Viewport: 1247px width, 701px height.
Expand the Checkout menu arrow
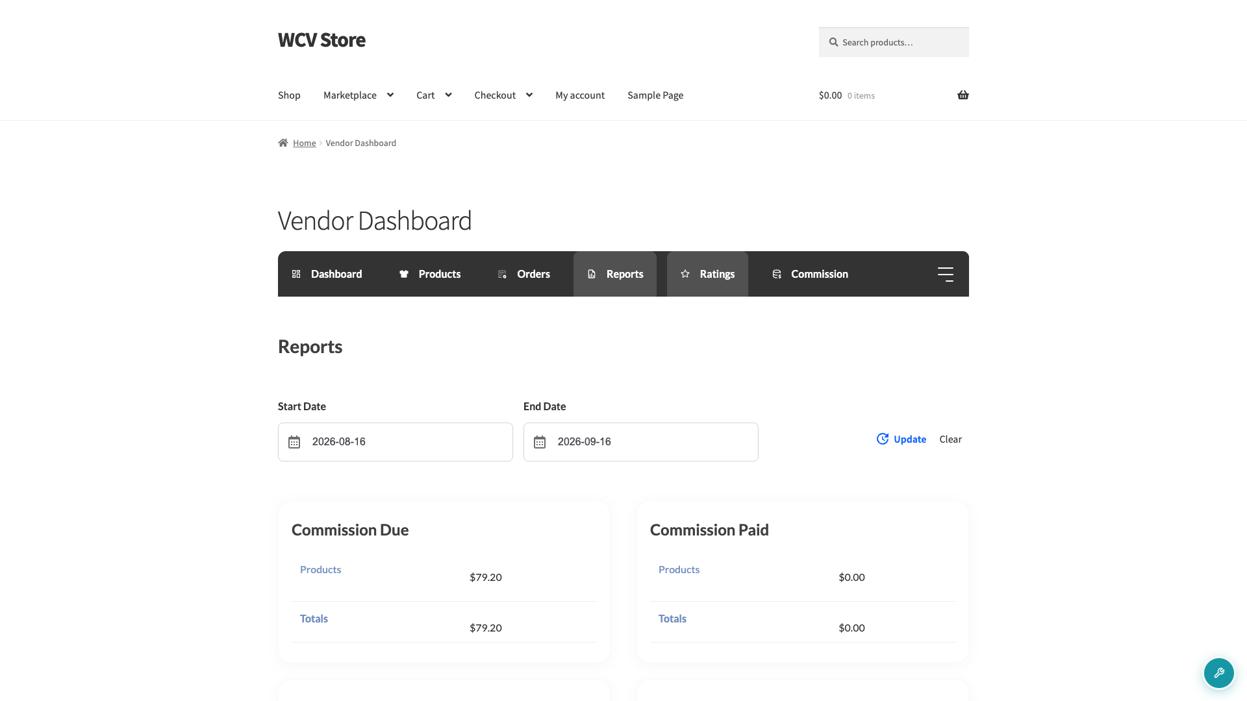pos(529,95)
